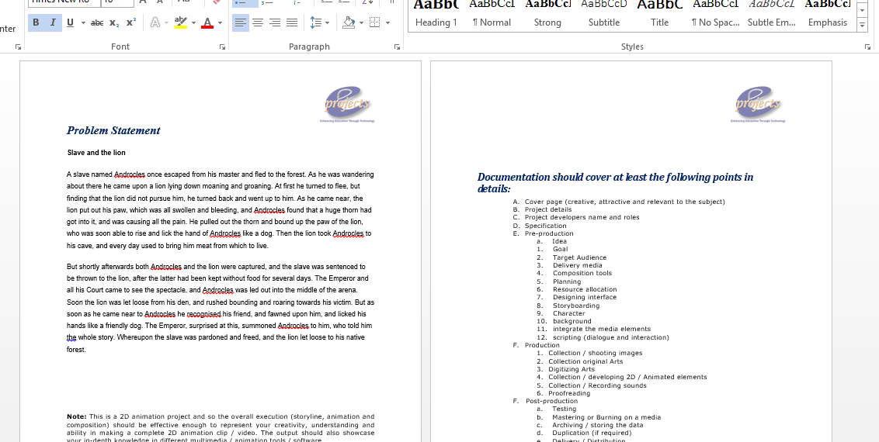The image size is (879, 442).
Task: Justify the paragraph text
Action: (x=291, y=22)
